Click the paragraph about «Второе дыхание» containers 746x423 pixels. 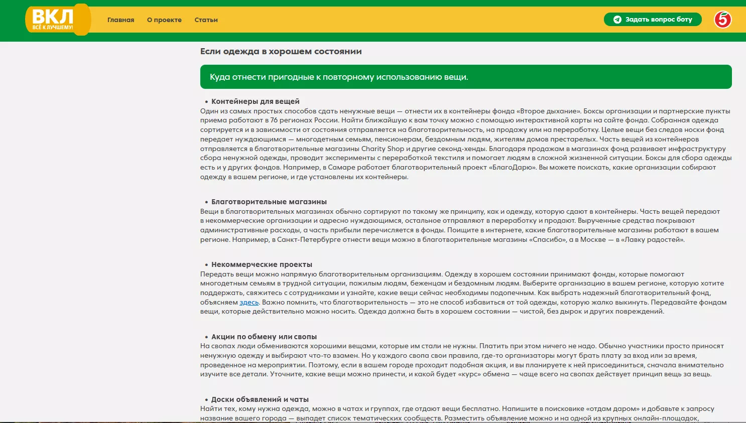coord(465,144)
